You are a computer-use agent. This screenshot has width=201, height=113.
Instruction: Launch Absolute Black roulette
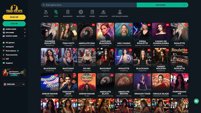(105, 85)
